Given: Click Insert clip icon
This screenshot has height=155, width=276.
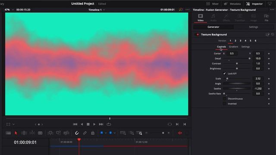Looking at the screenshot, I should pos(50,133).
